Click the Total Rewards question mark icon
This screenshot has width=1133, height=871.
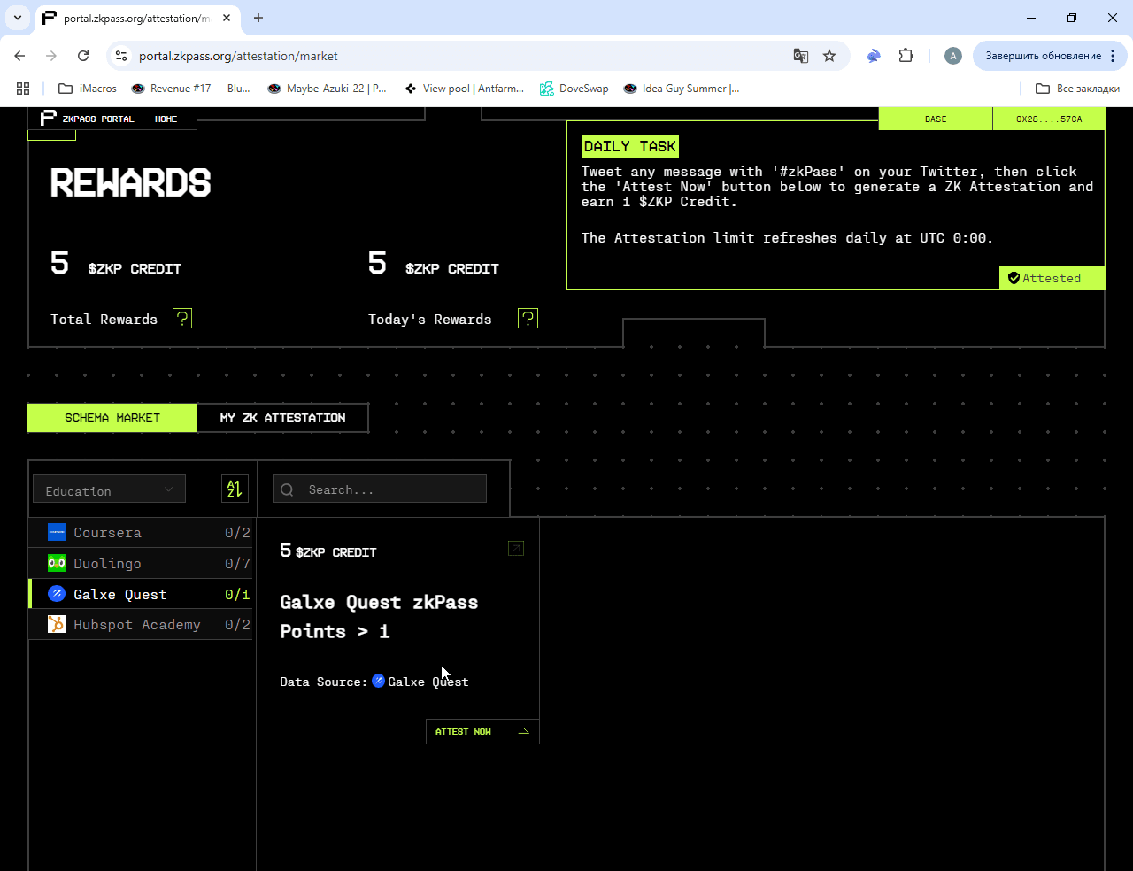tap(182, 319)
